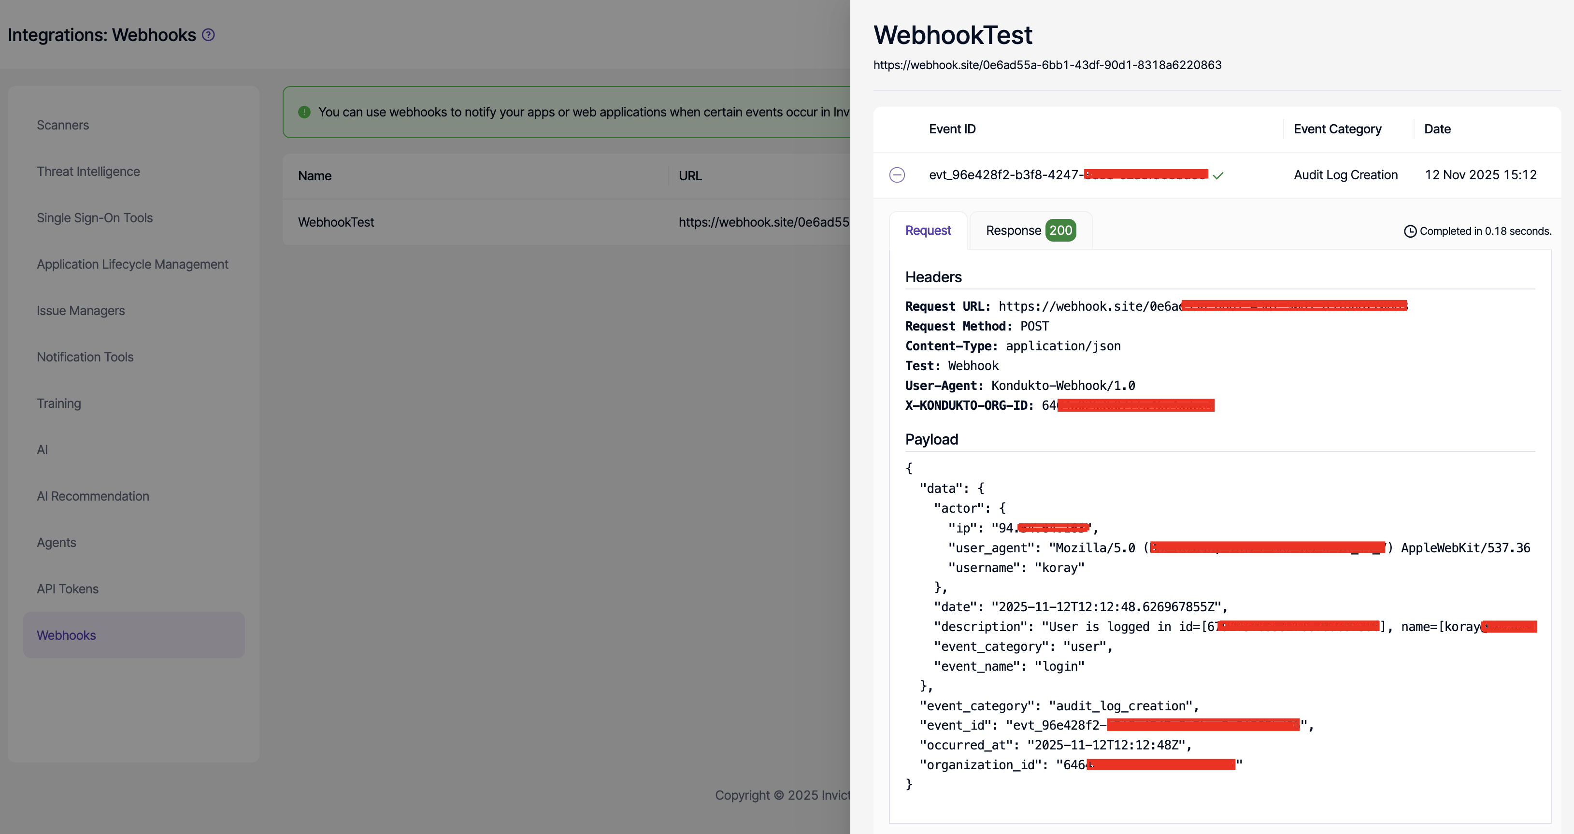Click the green info icon in the banner
This screenshot has height=834, width=1574.
click(304, 113)
